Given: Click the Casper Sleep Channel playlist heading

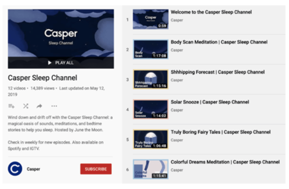Looking at the screenshot, I should (x=42, y=78).
